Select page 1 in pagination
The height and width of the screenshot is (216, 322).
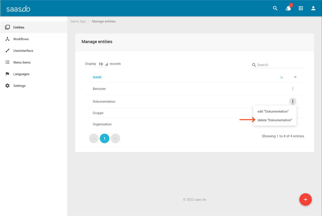[x=104, y=139]
